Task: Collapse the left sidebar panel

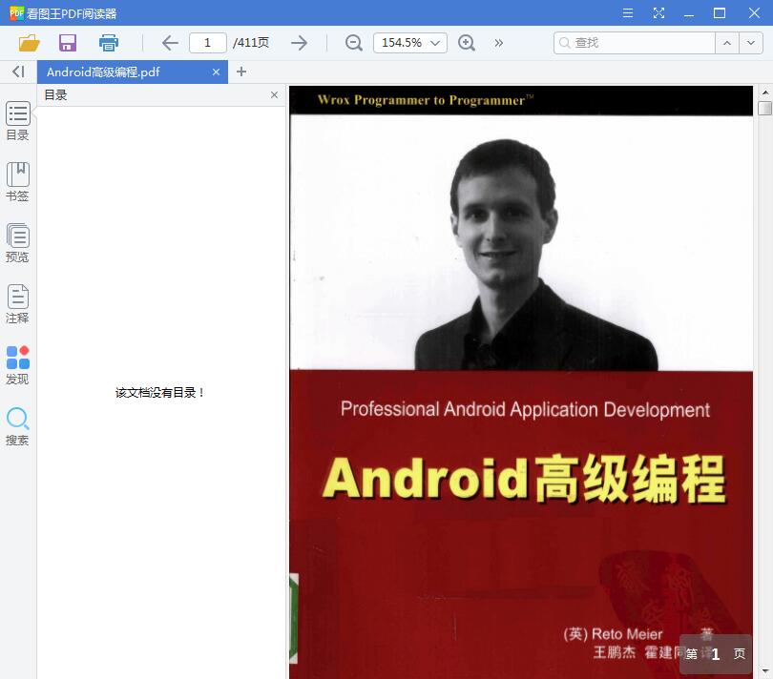Action: point(17,72)
